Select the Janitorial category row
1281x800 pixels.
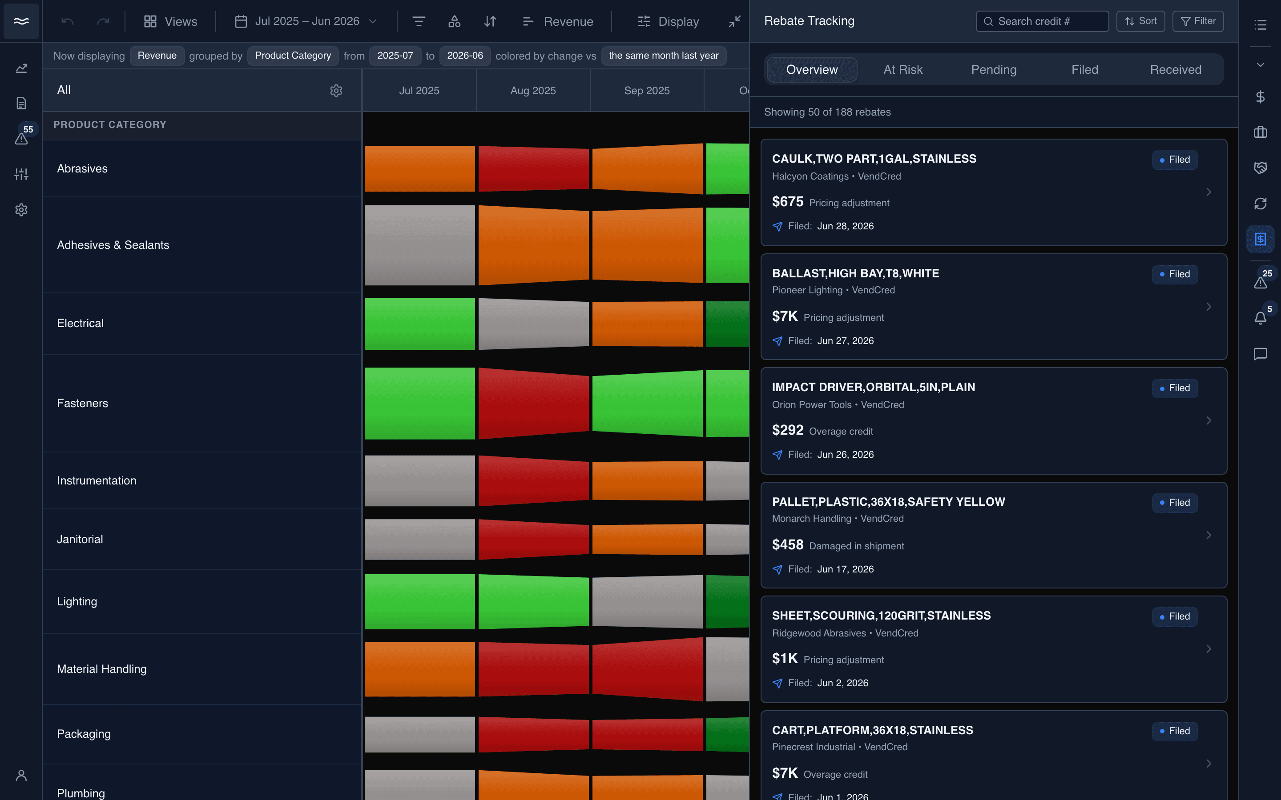201,539
